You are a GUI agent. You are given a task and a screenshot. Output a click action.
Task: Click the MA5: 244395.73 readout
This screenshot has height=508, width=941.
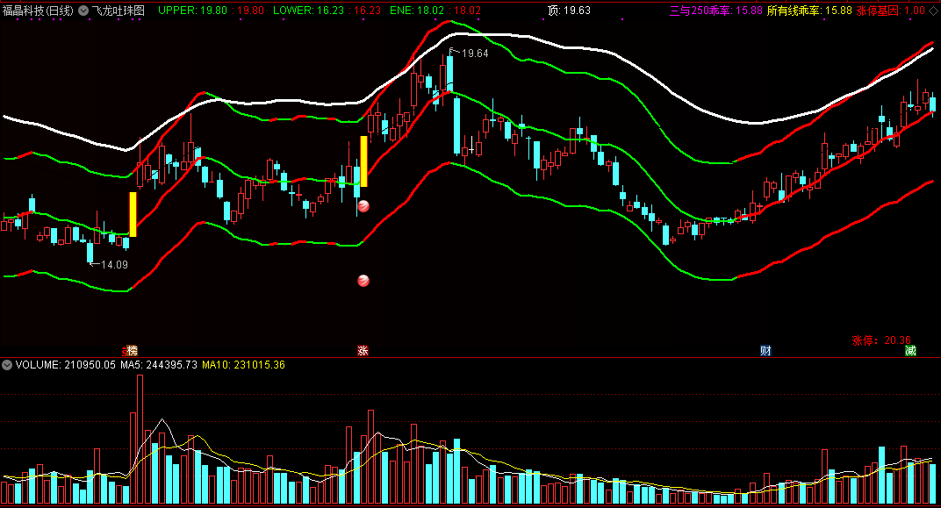point(159,365)
